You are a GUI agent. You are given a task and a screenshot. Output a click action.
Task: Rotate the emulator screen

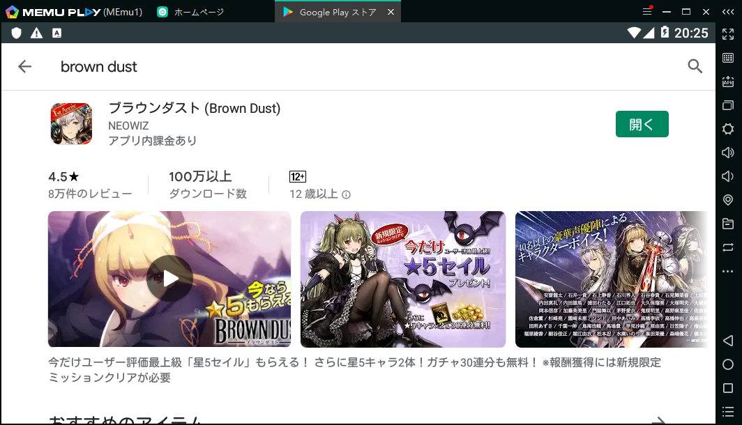tap(728, 247)
